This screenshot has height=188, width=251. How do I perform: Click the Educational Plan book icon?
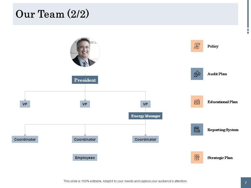coord(197,102)
